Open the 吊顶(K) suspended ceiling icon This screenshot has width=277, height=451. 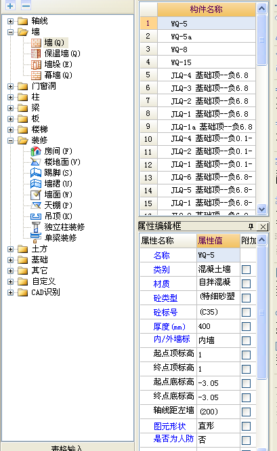pos(36,216)
